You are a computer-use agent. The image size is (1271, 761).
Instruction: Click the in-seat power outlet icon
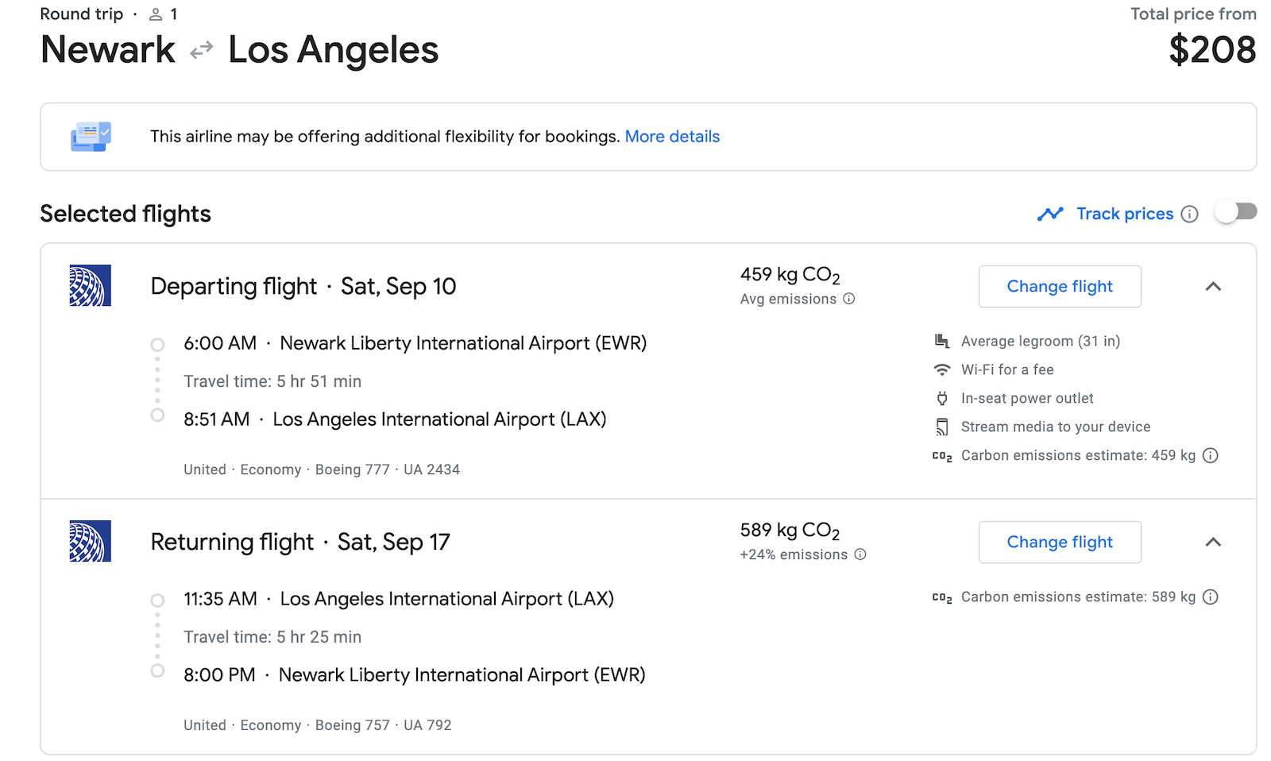tap(942, 398)
